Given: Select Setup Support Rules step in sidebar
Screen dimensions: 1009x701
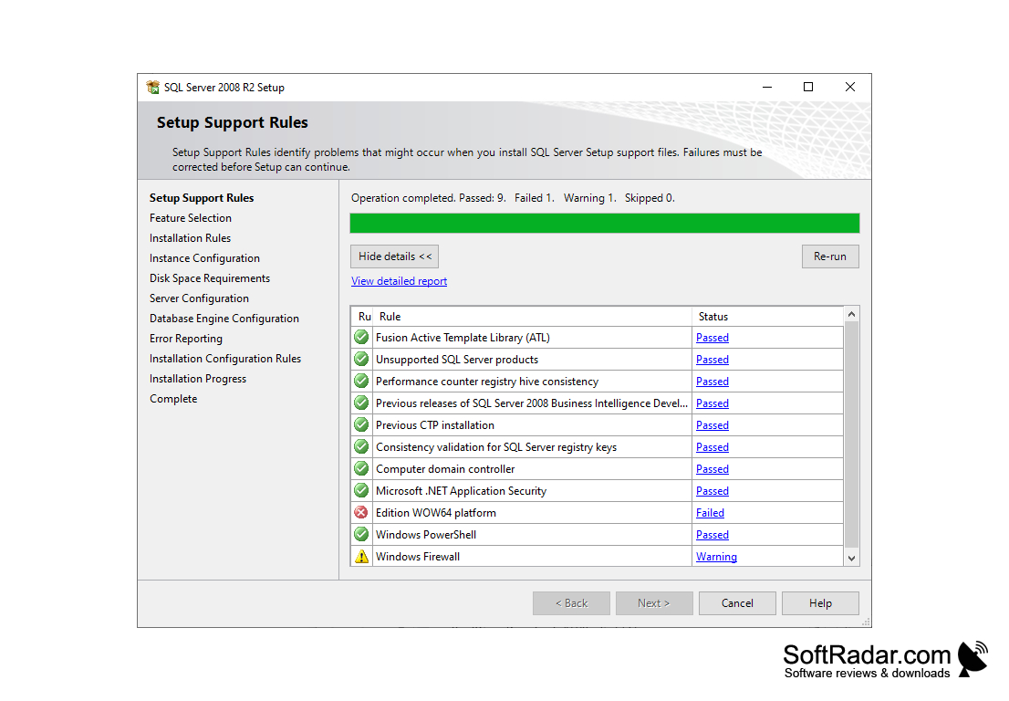Looking at the screenshot, I should [202, 198].
